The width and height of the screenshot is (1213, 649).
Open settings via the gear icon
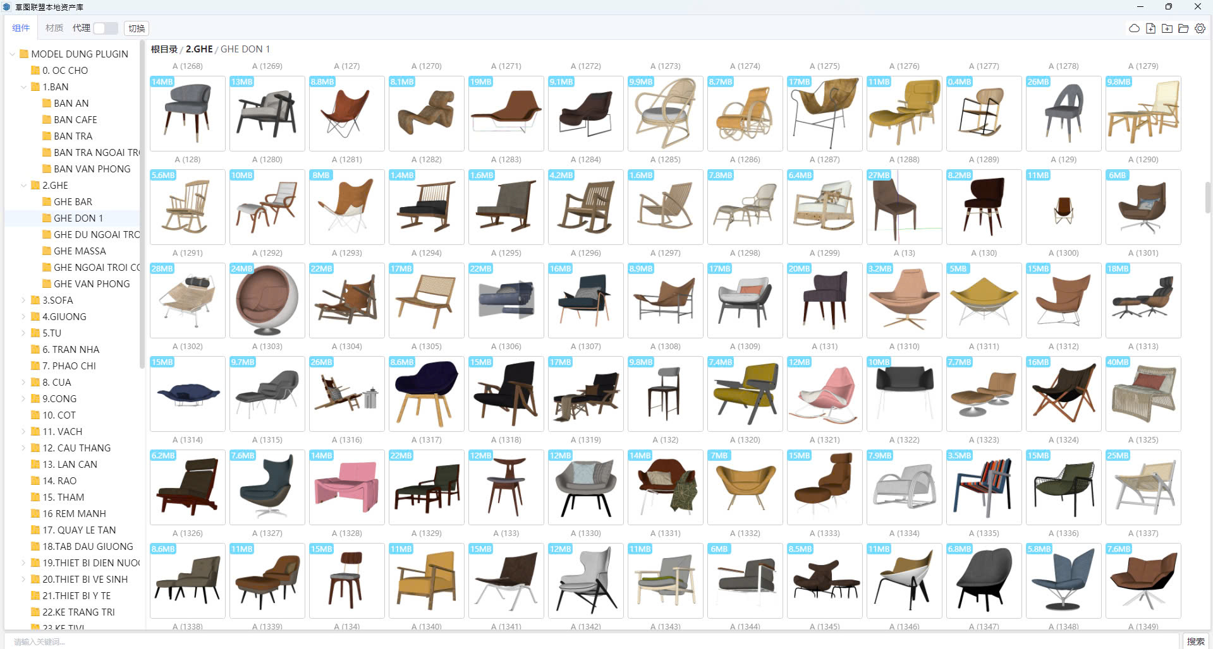(1200, 28)
